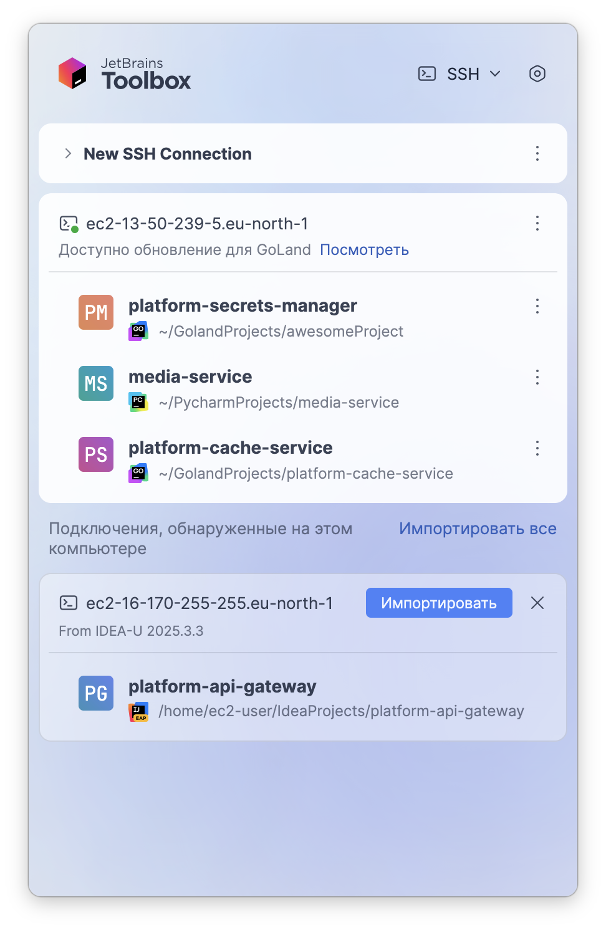Click the ~/GolandProjects/awesomeProject path
The image size is (606, 930).
coord(281,332)
